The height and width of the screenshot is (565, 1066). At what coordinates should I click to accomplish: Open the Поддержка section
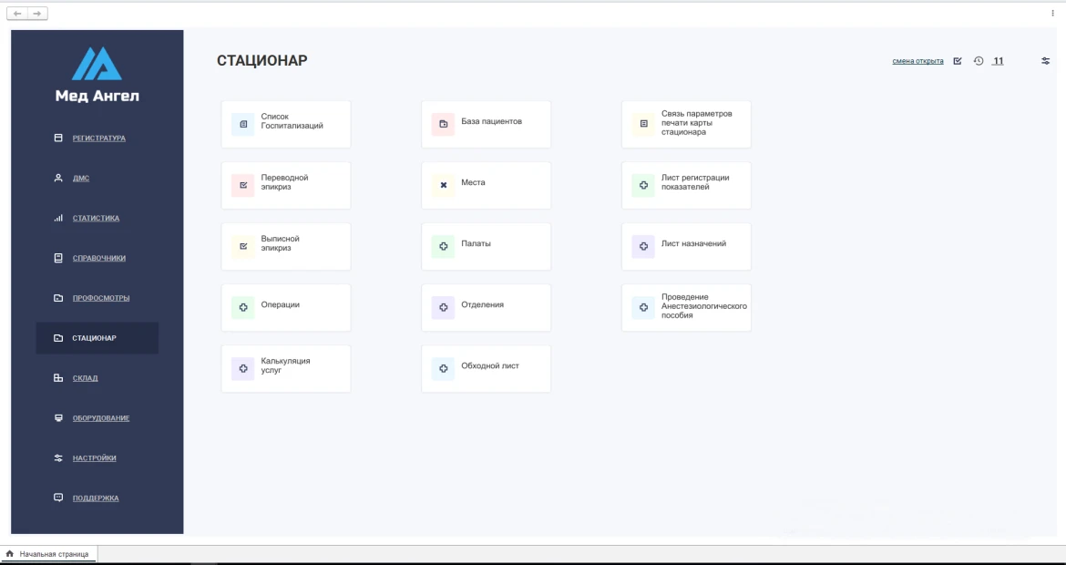tap(96, 498)
